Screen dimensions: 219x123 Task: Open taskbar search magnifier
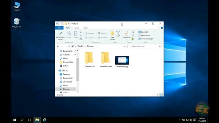(x=22, y=120)
